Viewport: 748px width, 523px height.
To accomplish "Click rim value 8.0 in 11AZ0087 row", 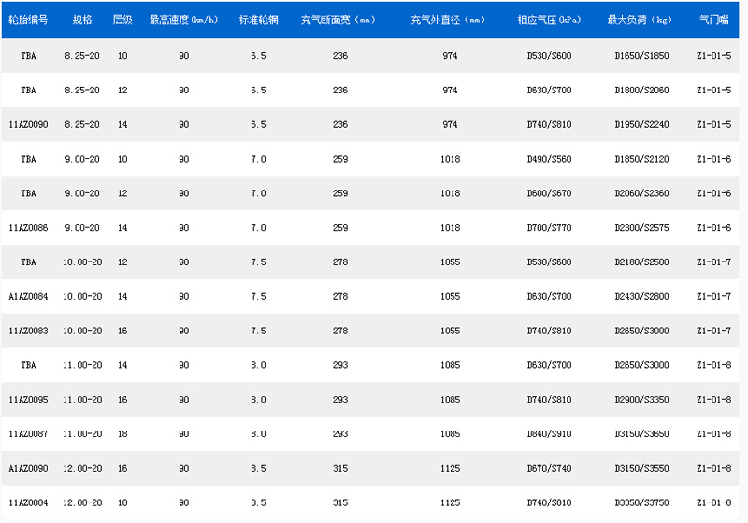I will click(258, 434).
